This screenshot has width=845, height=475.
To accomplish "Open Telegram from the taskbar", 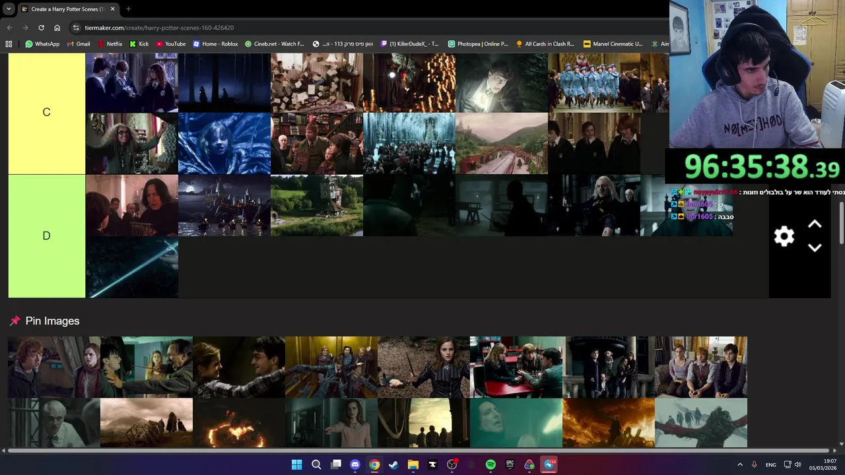I will pyautogui.click(x=549, y=464).
